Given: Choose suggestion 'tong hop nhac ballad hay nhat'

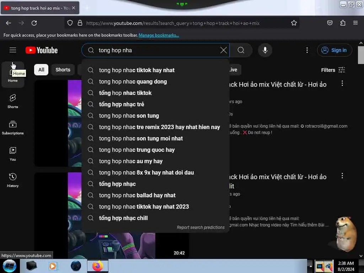Looking at the screenshot, I should (155, 195).
